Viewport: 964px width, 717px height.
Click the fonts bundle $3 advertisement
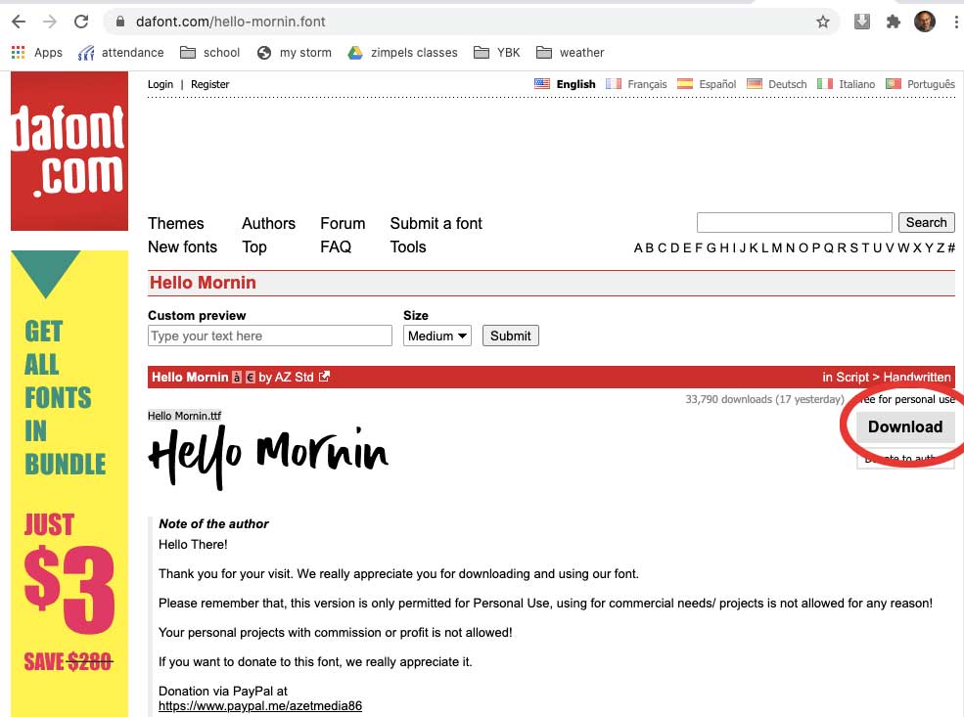69,483
